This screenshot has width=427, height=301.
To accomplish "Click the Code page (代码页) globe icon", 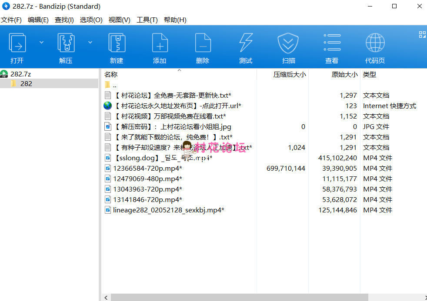I will tap(375, 43).
